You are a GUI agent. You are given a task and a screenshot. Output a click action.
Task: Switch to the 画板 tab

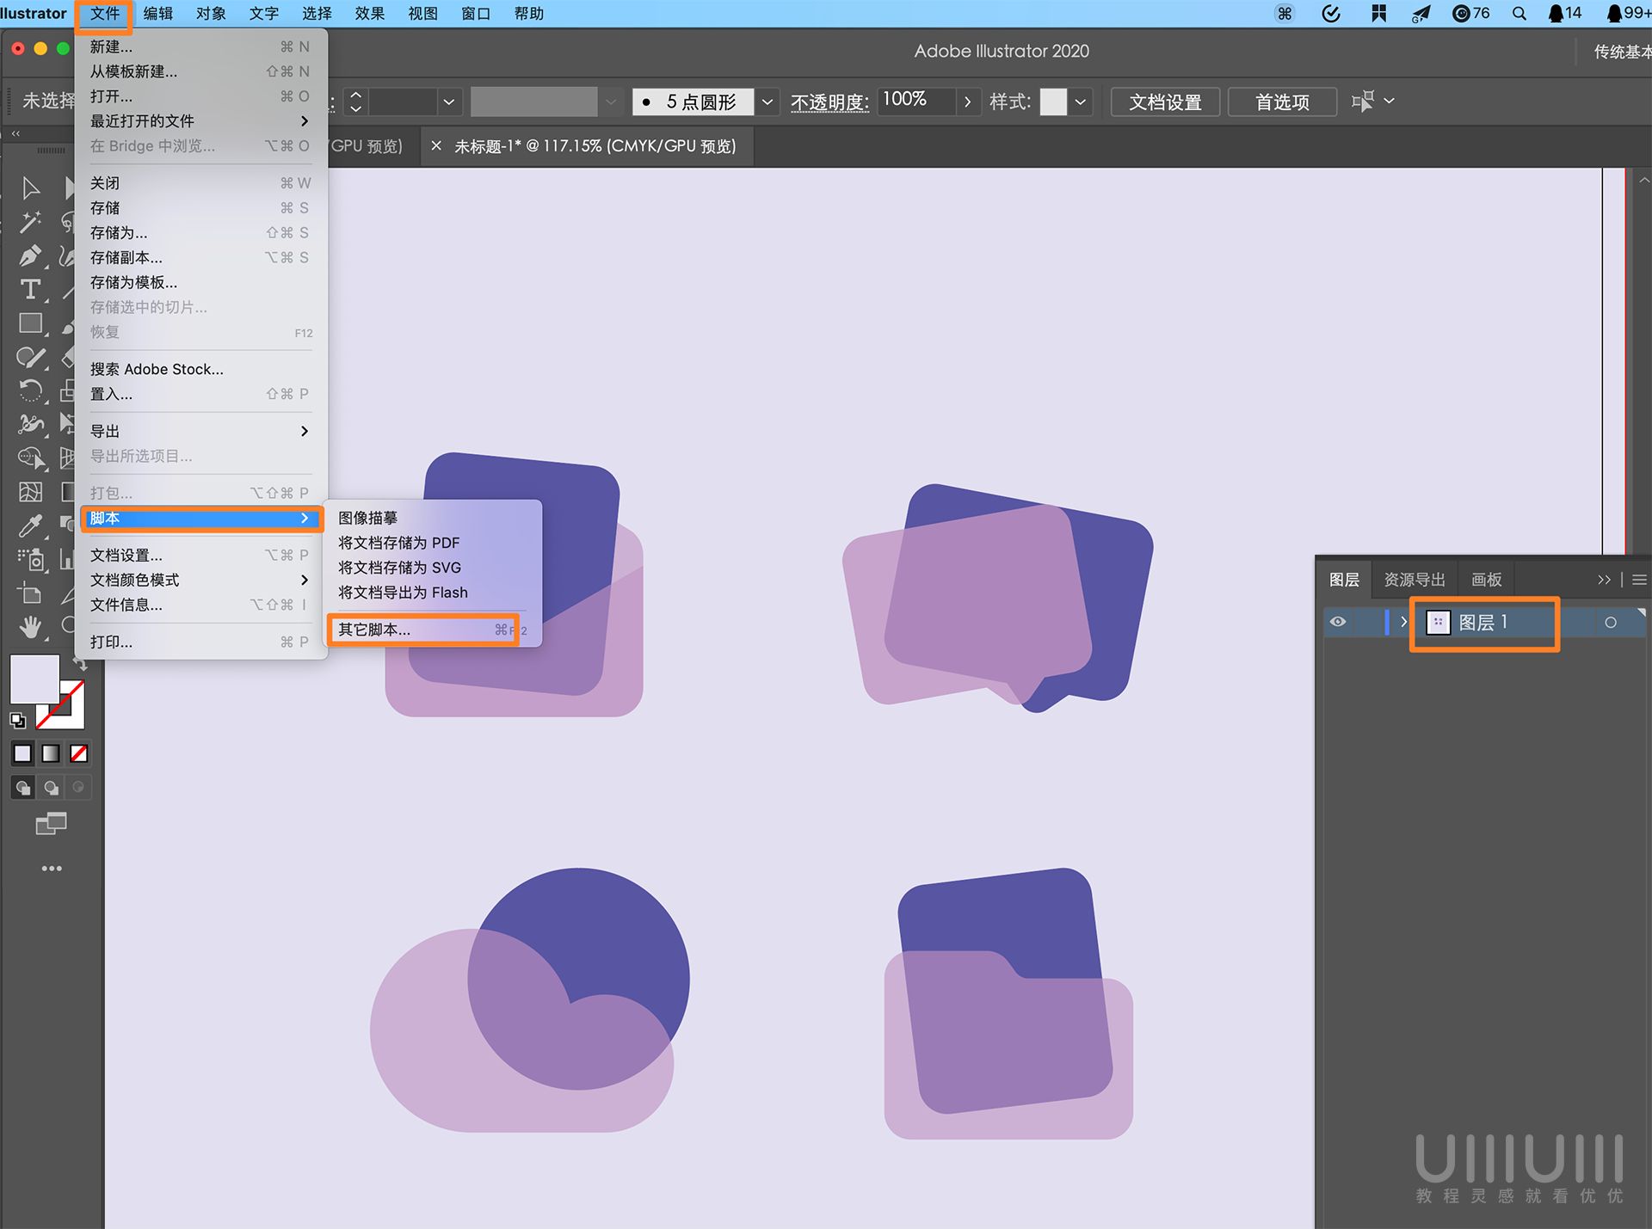tap(1485, 579)
